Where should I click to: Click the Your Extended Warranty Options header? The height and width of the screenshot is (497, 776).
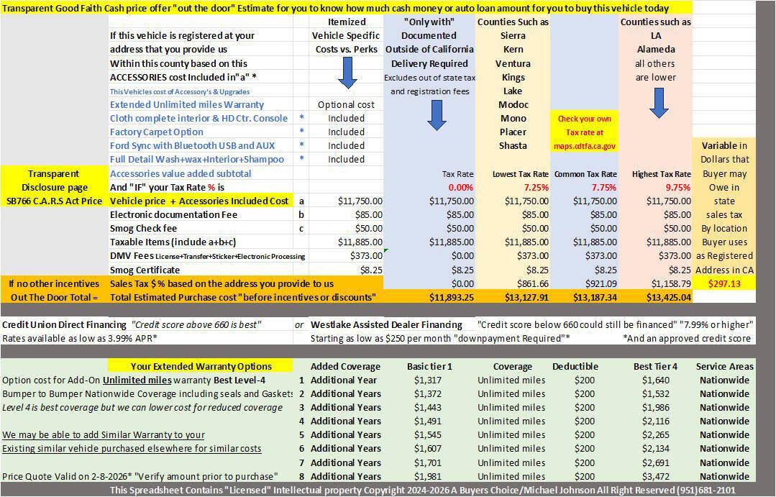coord(201,366)
